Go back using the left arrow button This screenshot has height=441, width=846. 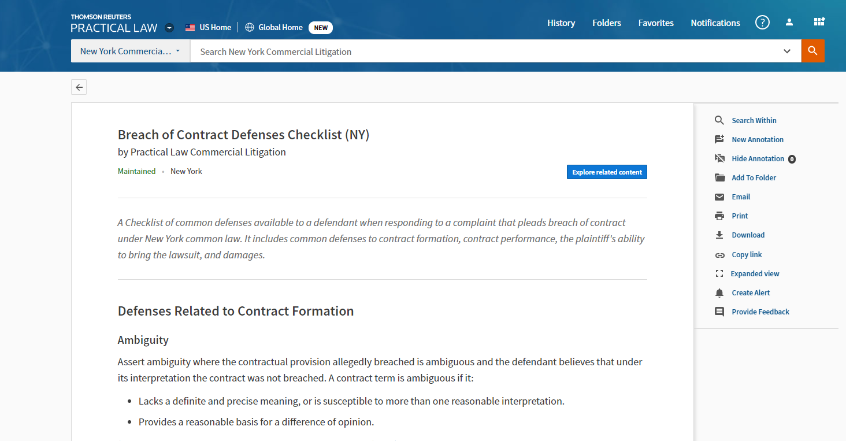point(79,88)
